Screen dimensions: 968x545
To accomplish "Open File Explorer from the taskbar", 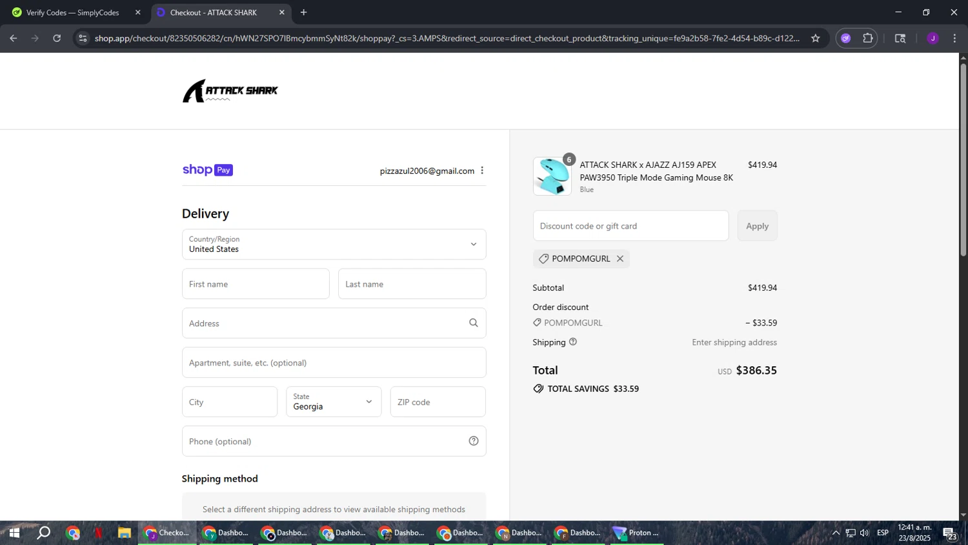I will pos(125,533).
